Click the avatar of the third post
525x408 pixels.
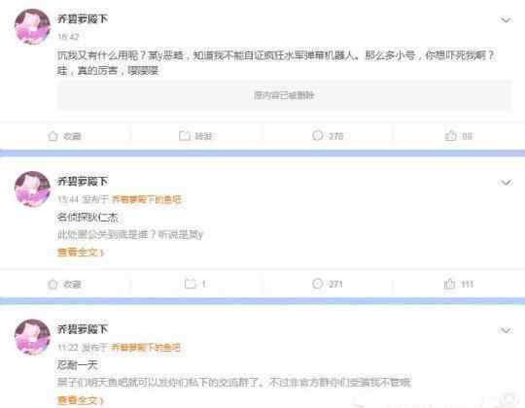click(32, 337)
